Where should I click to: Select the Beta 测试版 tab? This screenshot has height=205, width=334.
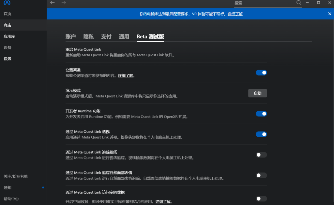pos(150,36)
